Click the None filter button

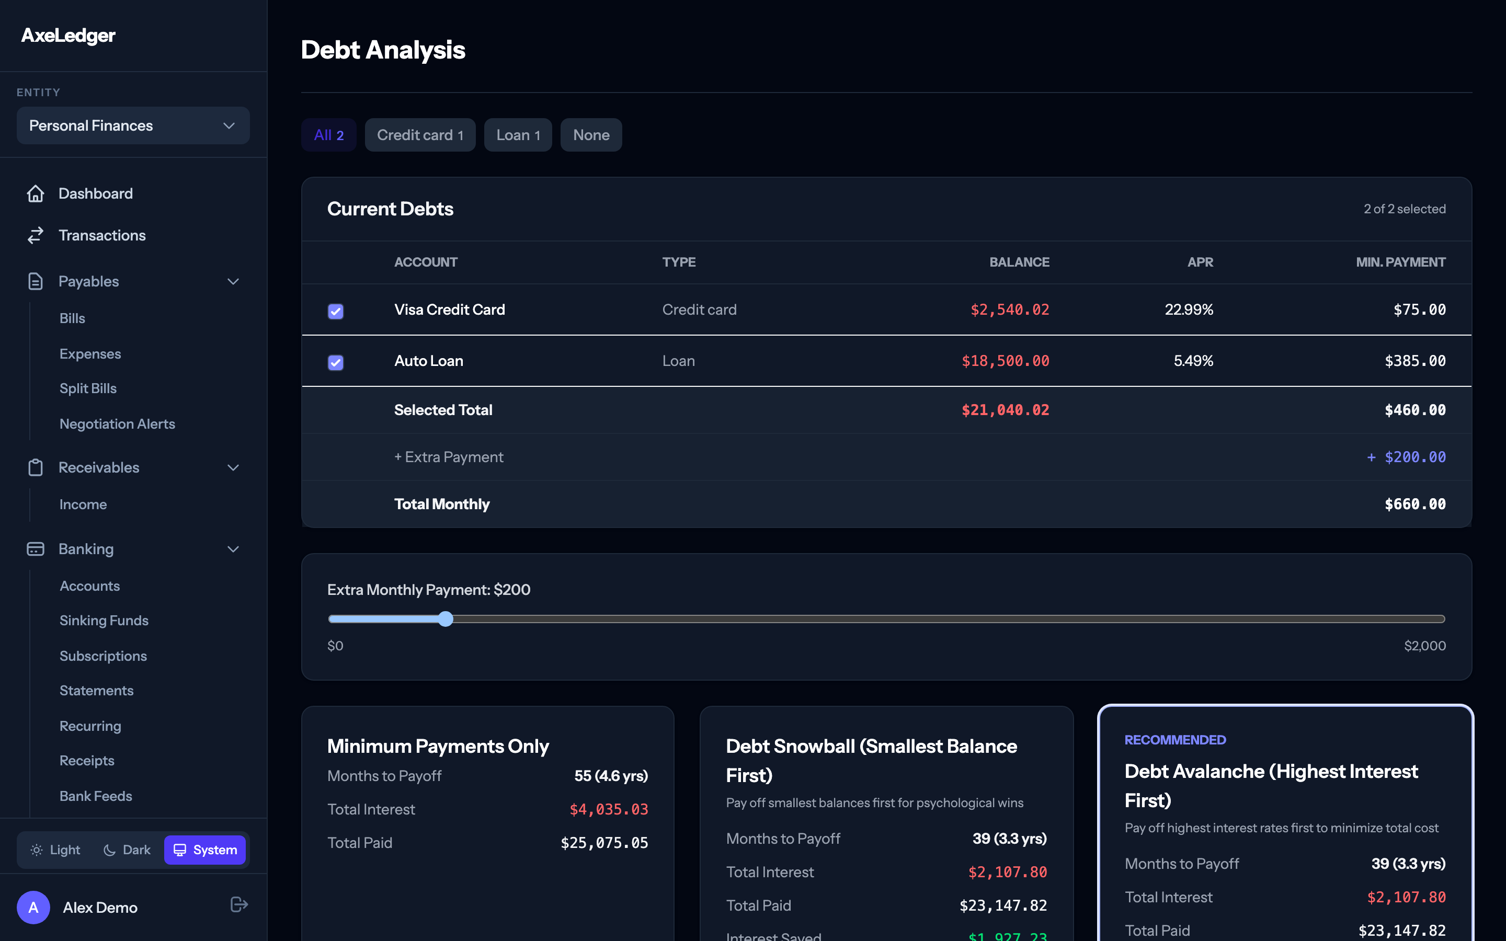tap(590, 135)
